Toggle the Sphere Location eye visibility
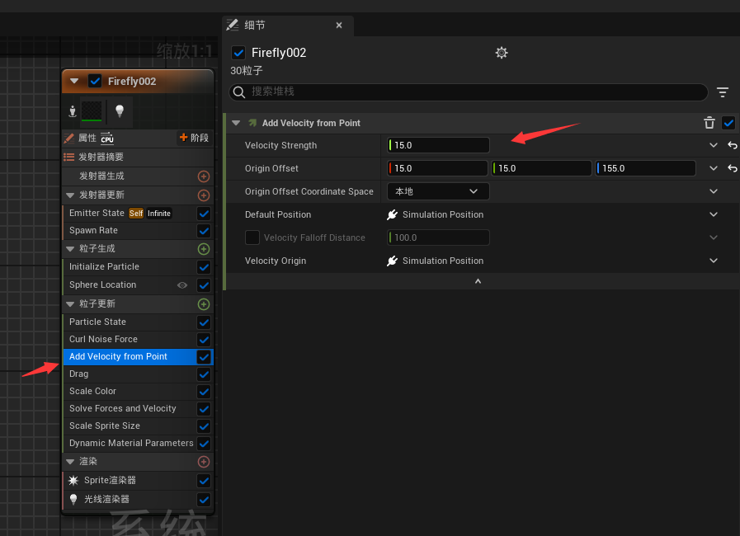 tap(182, 285)
